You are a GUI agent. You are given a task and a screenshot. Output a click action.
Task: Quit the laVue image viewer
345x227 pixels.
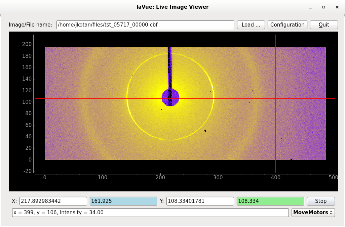[324, 25]
